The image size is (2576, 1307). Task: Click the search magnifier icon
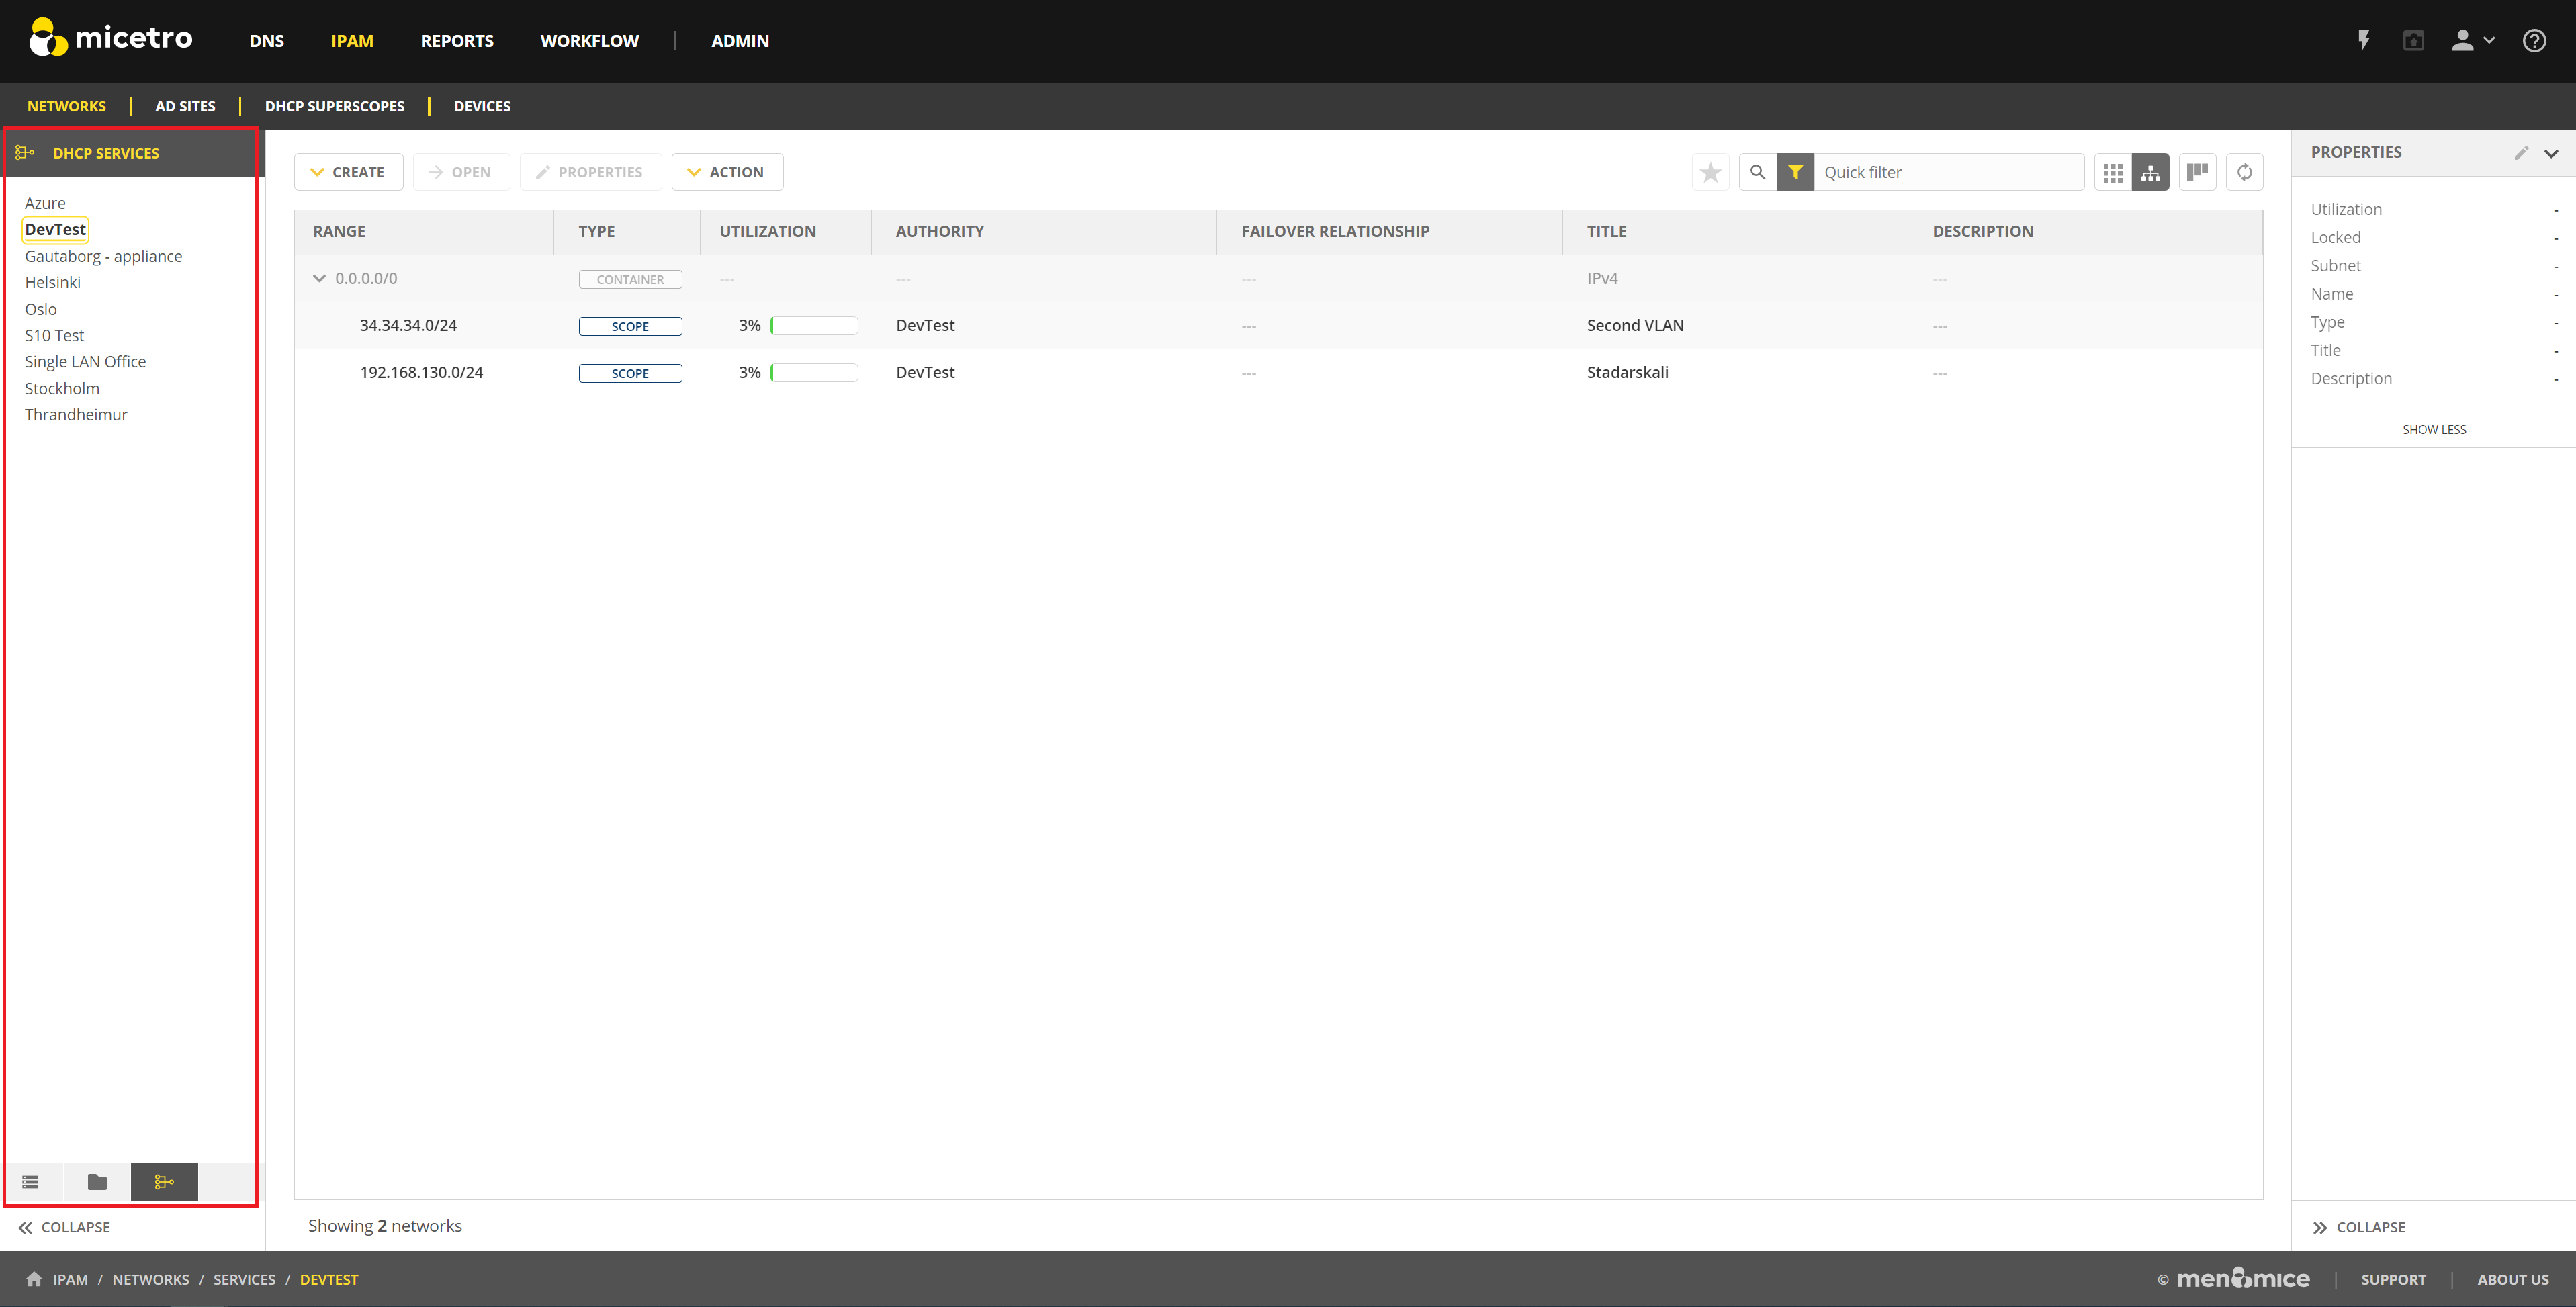click(x=1757, y=172)
